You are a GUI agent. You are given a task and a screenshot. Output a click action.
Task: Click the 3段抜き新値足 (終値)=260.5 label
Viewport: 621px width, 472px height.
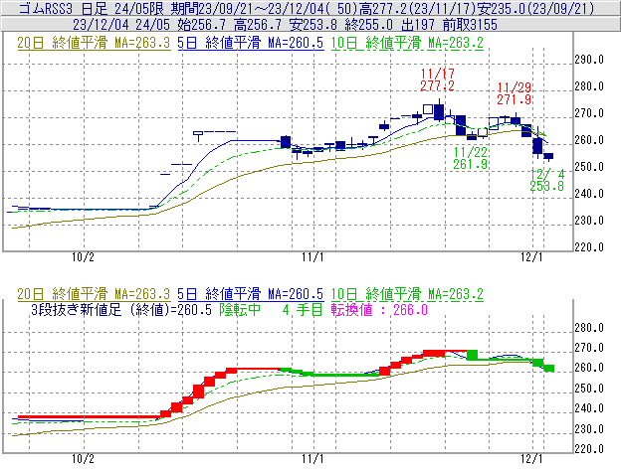coord(121,309)
